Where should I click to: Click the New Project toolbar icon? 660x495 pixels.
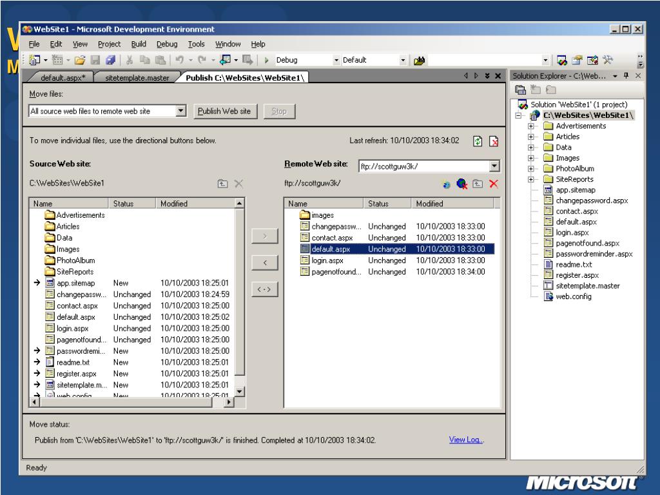click(x=34, y=60)
